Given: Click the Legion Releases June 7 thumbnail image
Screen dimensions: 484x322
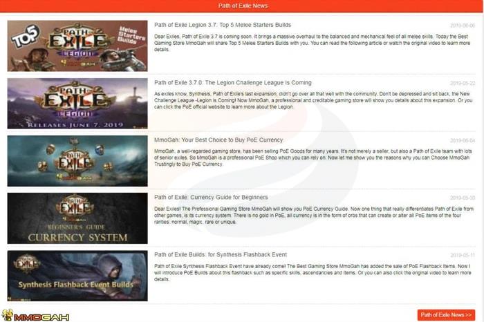Looking at the screenshot, I should (77, 104).
